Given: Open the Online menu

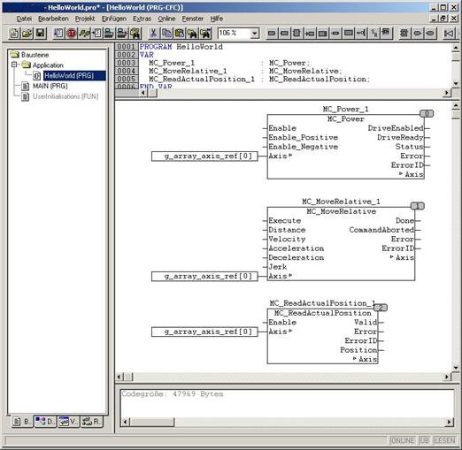Looking at the screenshot, I should pyautogui.click(x=166, y=19).
